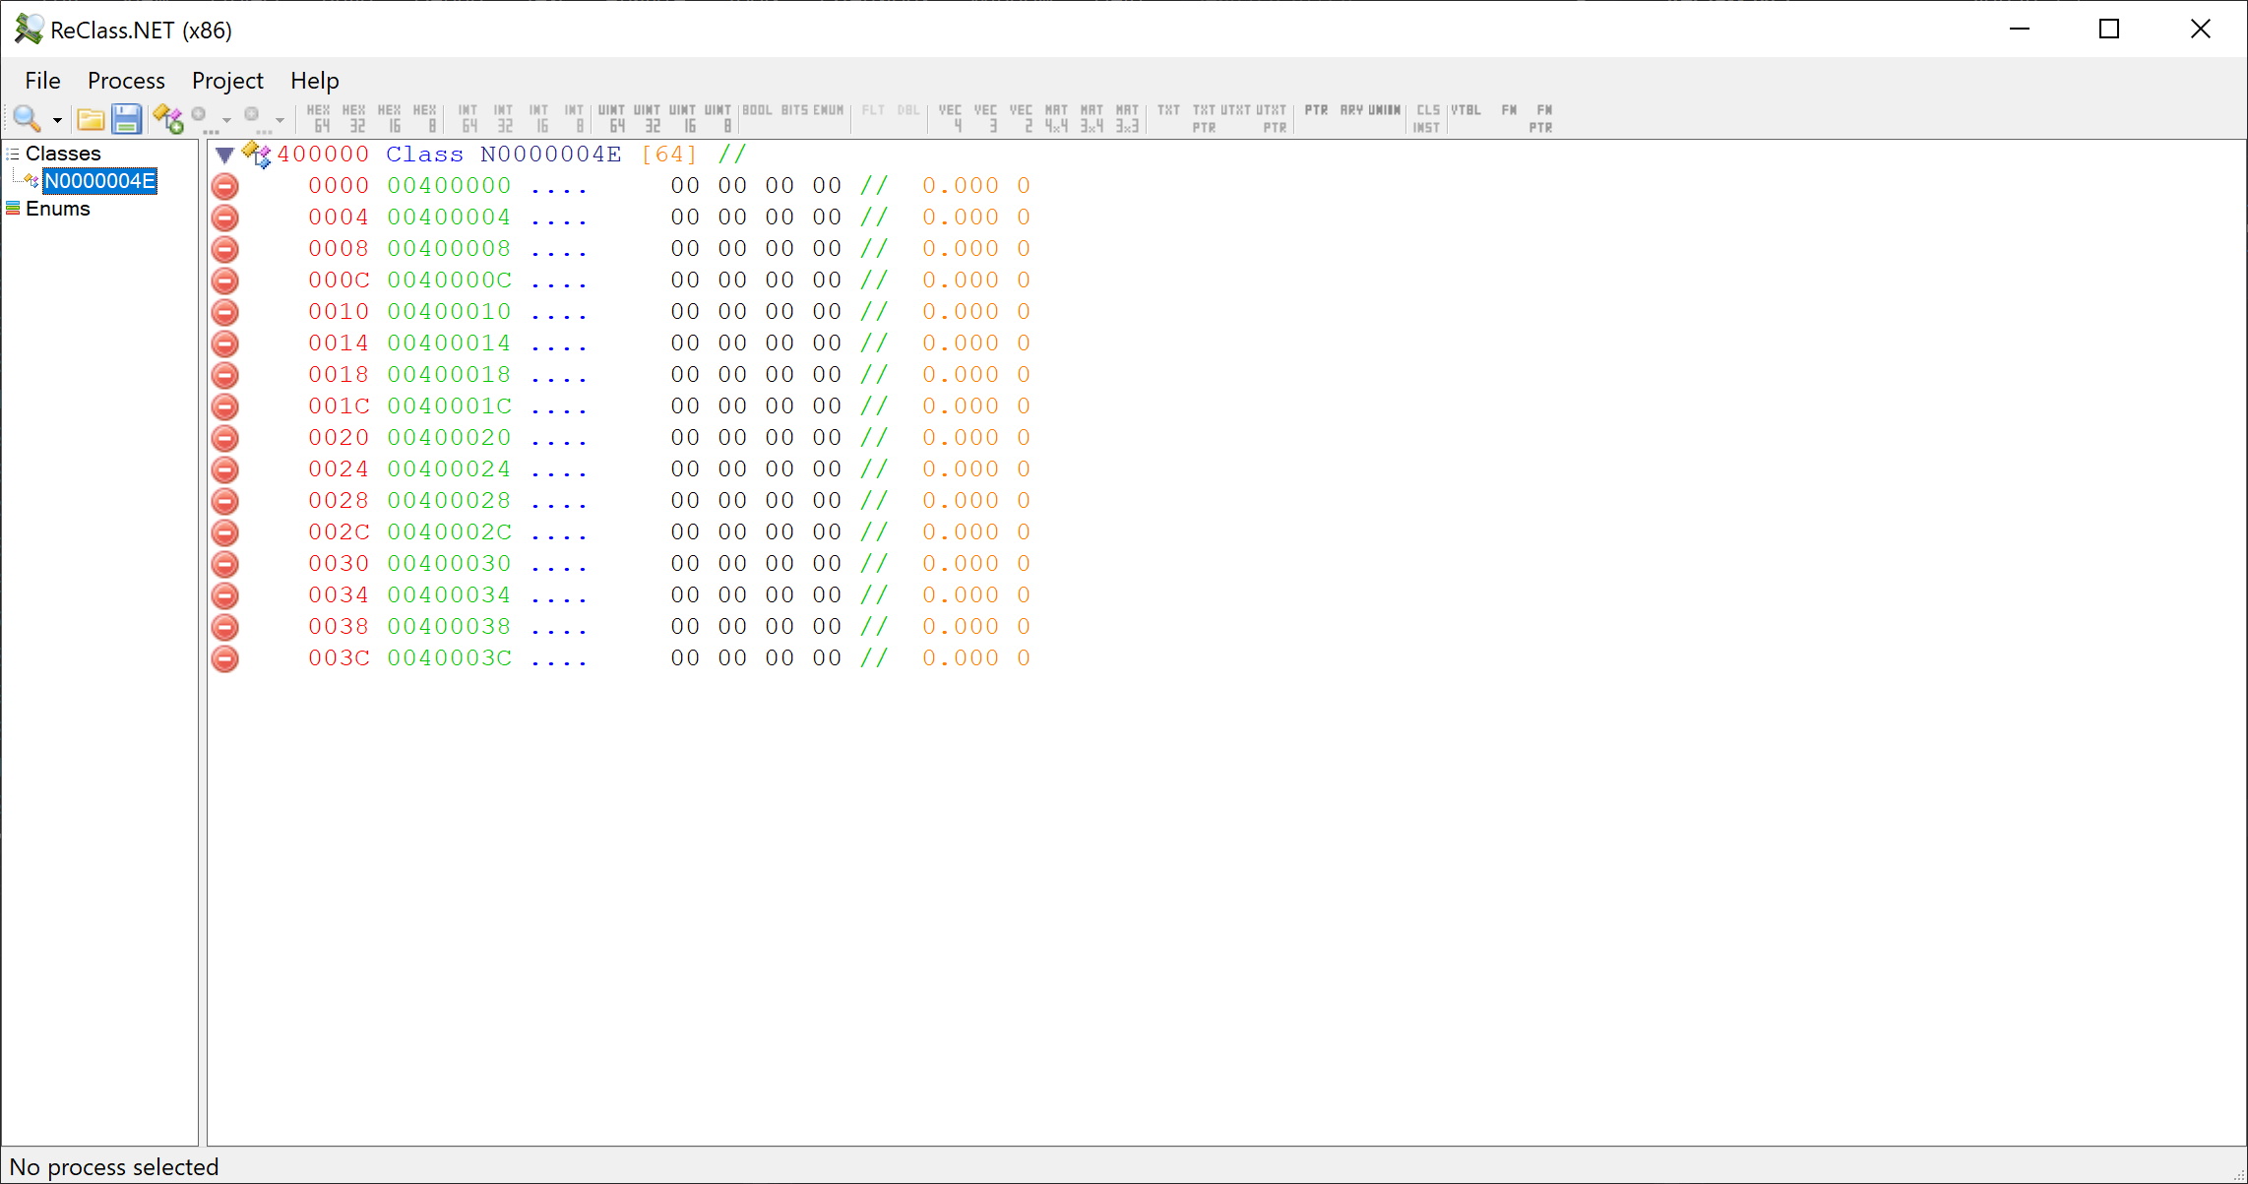The width and height of the screenshot is (2248, 1184).
Task: Click red remove icon at offset 0000
Action: click(225, 186)
